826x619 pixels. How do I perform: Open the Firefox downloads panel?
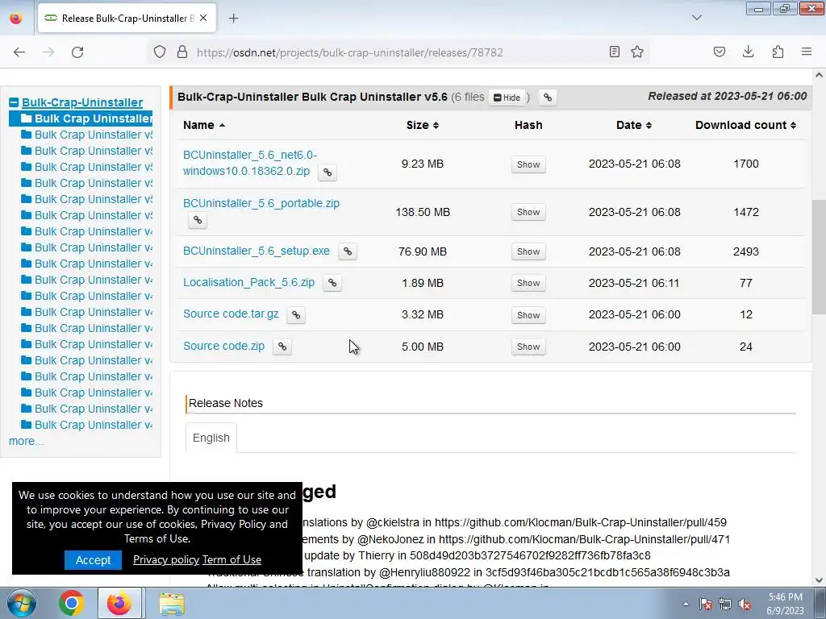(748, 52)
